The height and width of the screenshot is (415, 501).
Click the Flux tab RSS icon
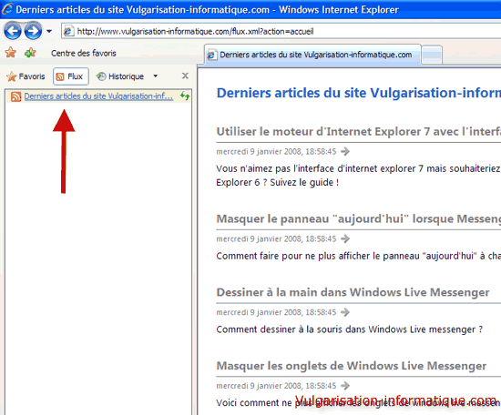tap(60, 76)
